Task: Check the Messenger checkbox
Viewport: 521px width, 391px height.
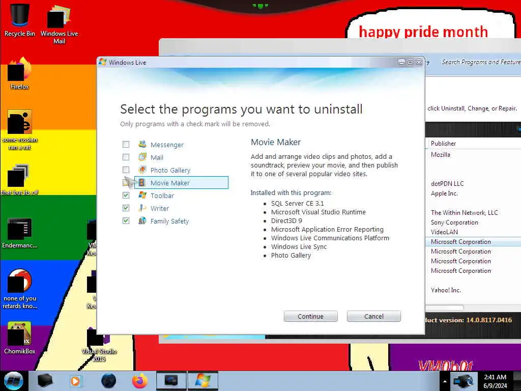Action: [x=126, y=144]
